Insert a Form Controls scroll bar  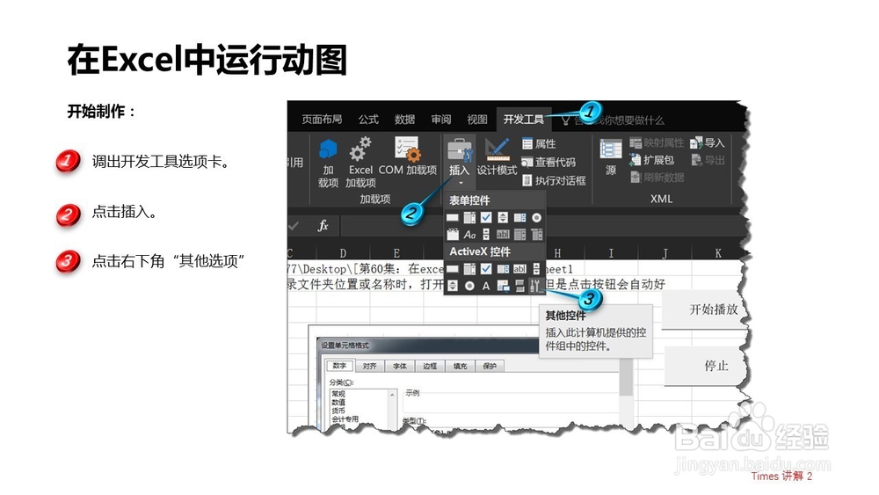click(x=486, y=235)
